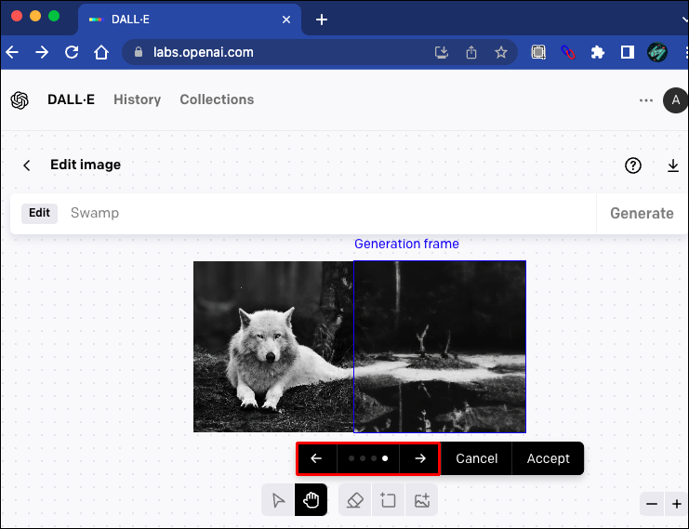Download the edited image
Screen dimensions: 689x529
(673, 165)
